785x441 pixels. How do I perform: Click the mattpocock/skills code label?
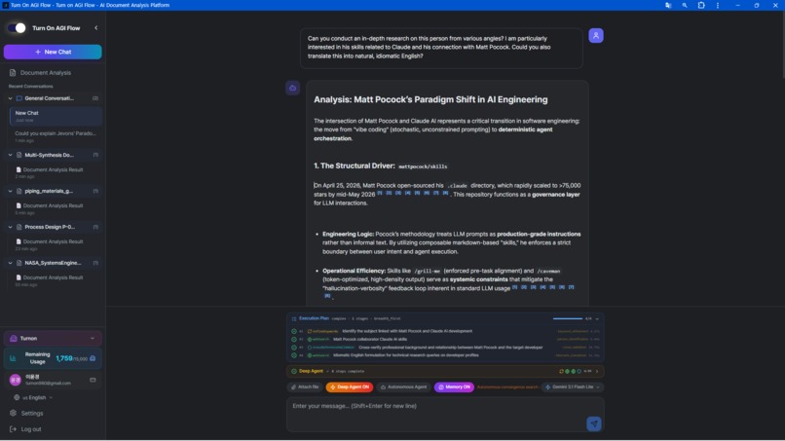[423, 166]
